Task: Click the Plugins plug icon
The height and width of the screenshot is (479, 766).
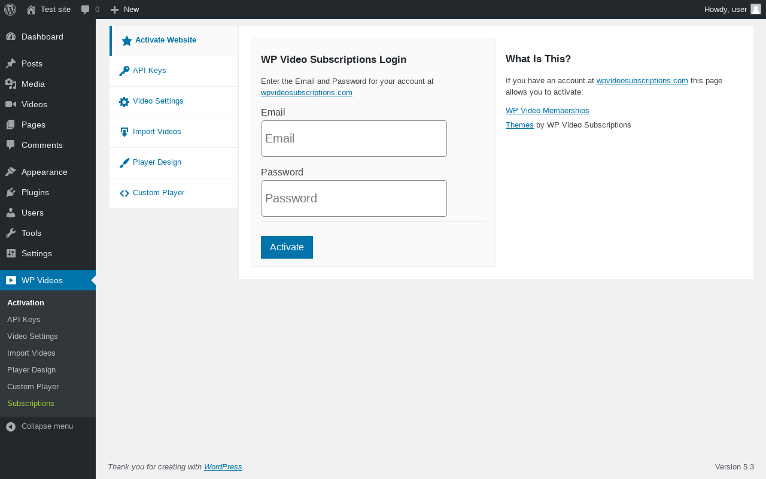Action: (x=11, y=192)
